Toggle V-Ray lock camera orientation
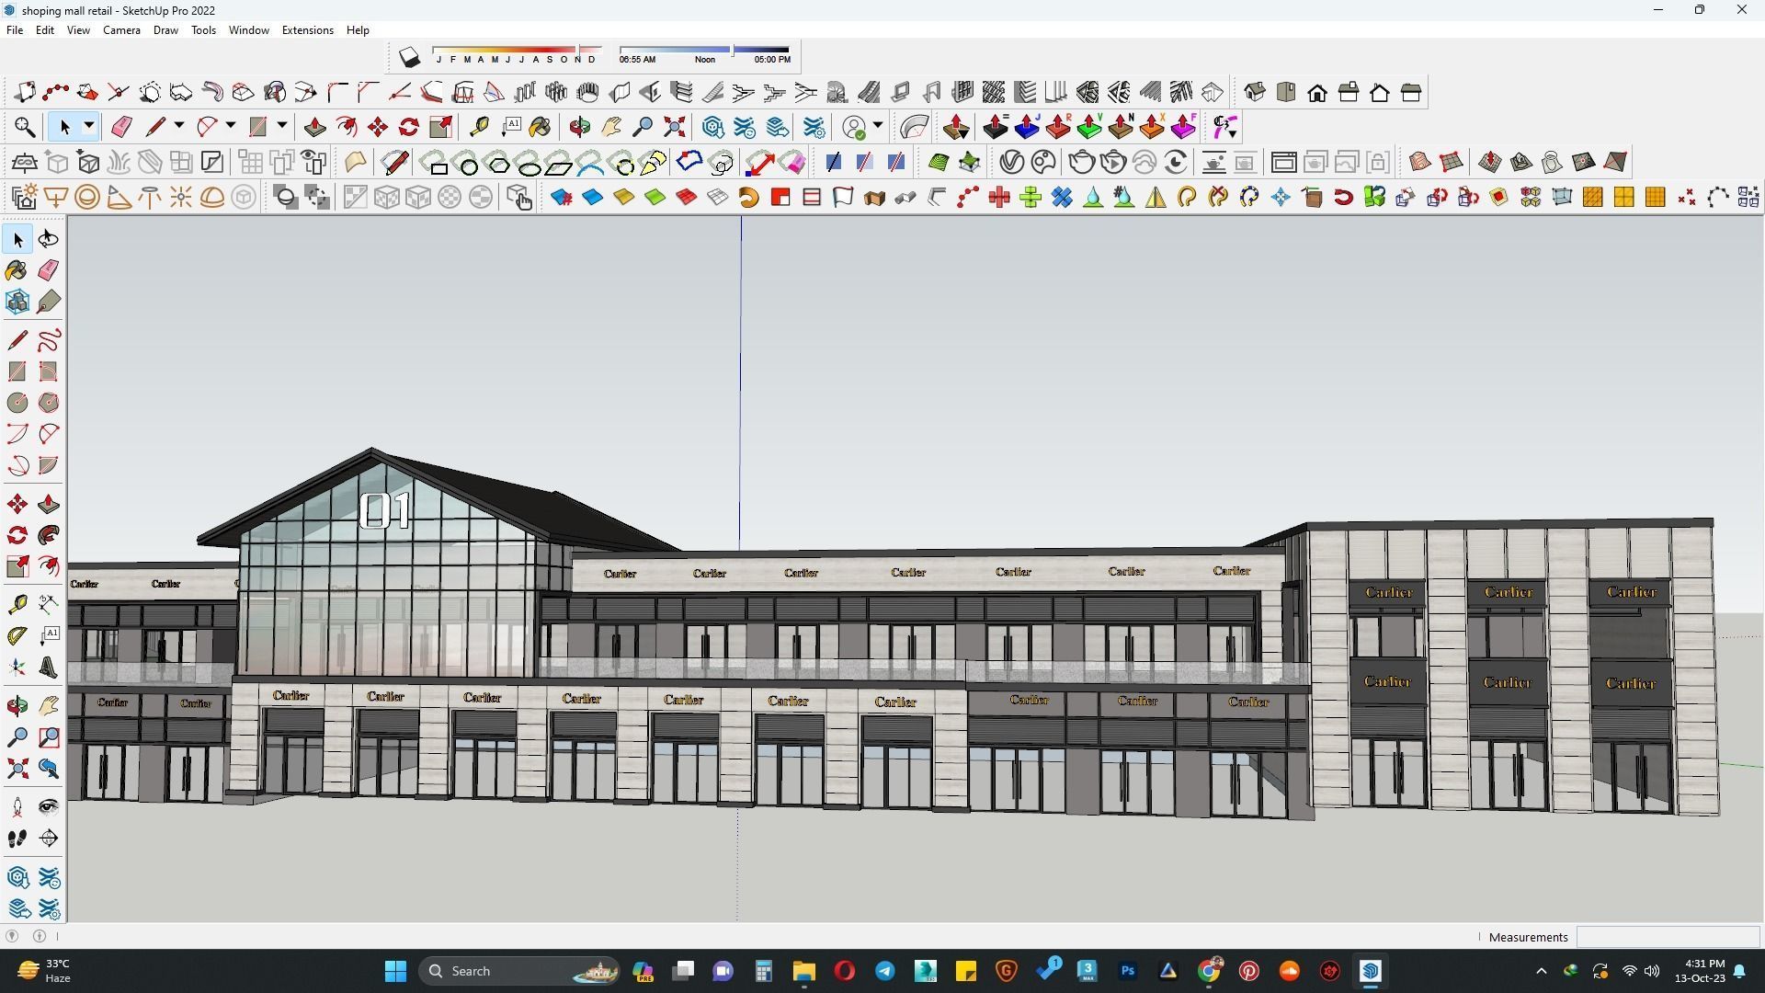The width and height of the screenshot is (1765, 993). pyautogui.click(x=1378, y=163)
